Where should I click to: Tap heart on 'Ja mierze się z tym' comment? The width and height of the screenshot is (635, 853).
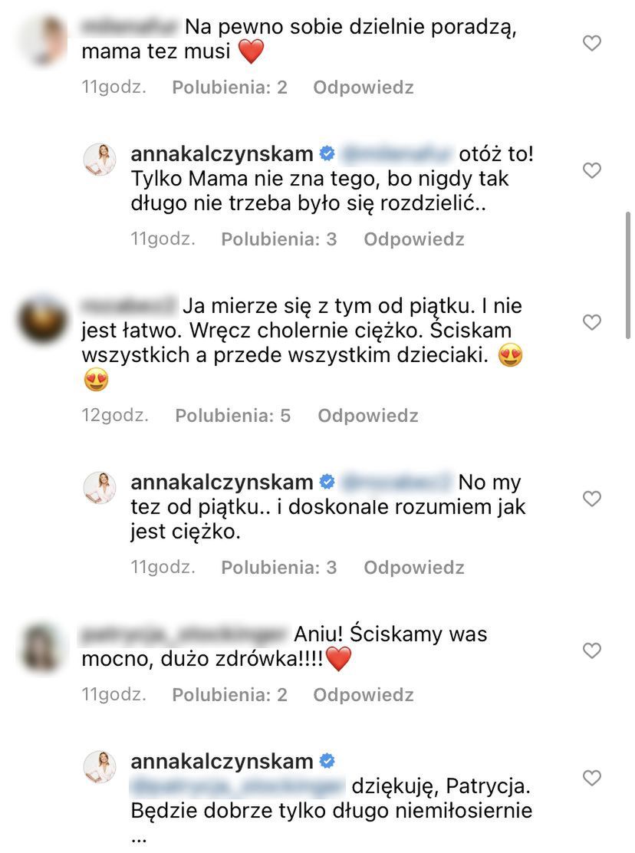click(x=591, y=322)
